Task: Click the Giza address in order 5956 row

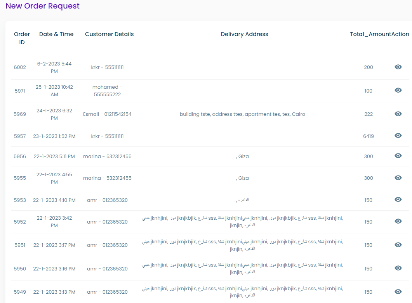Action: pos(242,157)
